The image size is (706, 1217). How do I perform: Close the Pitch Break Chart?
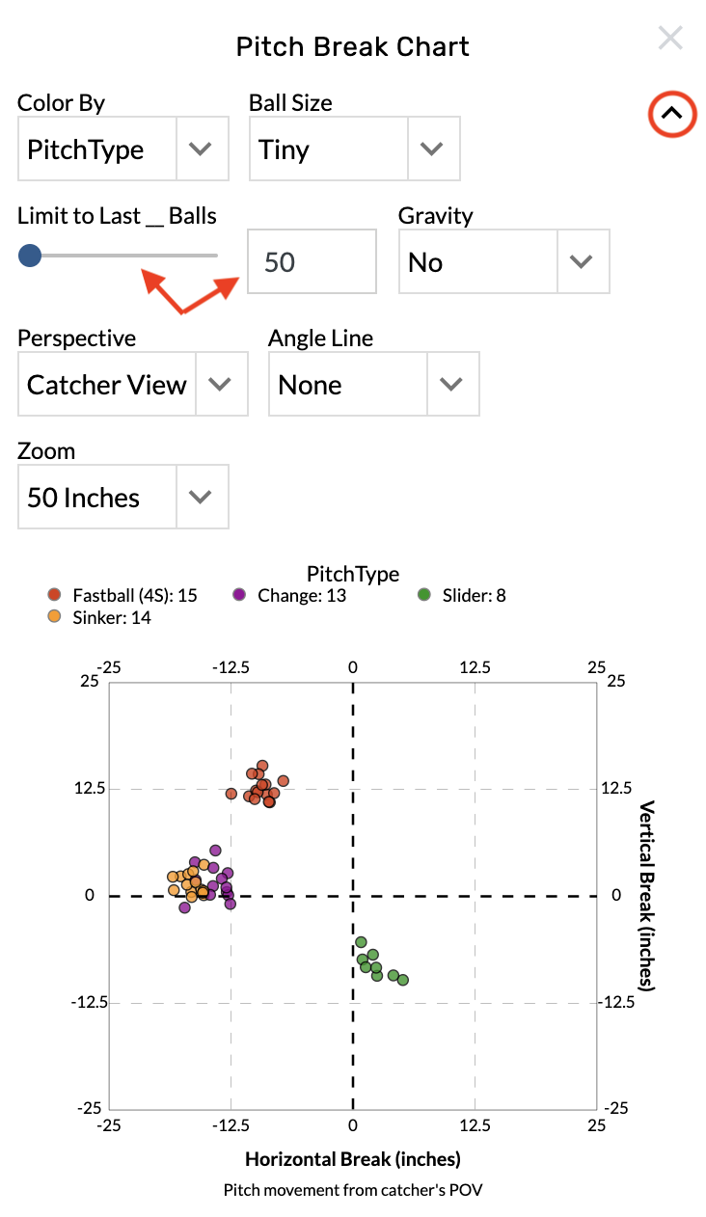pyautogui.click(x=670, y=39)
